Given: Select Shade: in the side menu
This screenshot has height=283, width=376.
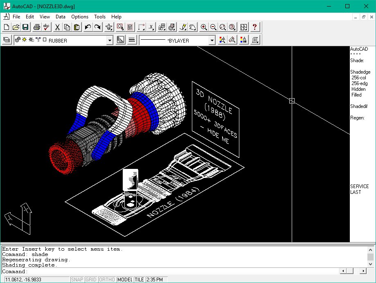Looking at the screenshot, I should pyautogui.click(x=357, y=61).
